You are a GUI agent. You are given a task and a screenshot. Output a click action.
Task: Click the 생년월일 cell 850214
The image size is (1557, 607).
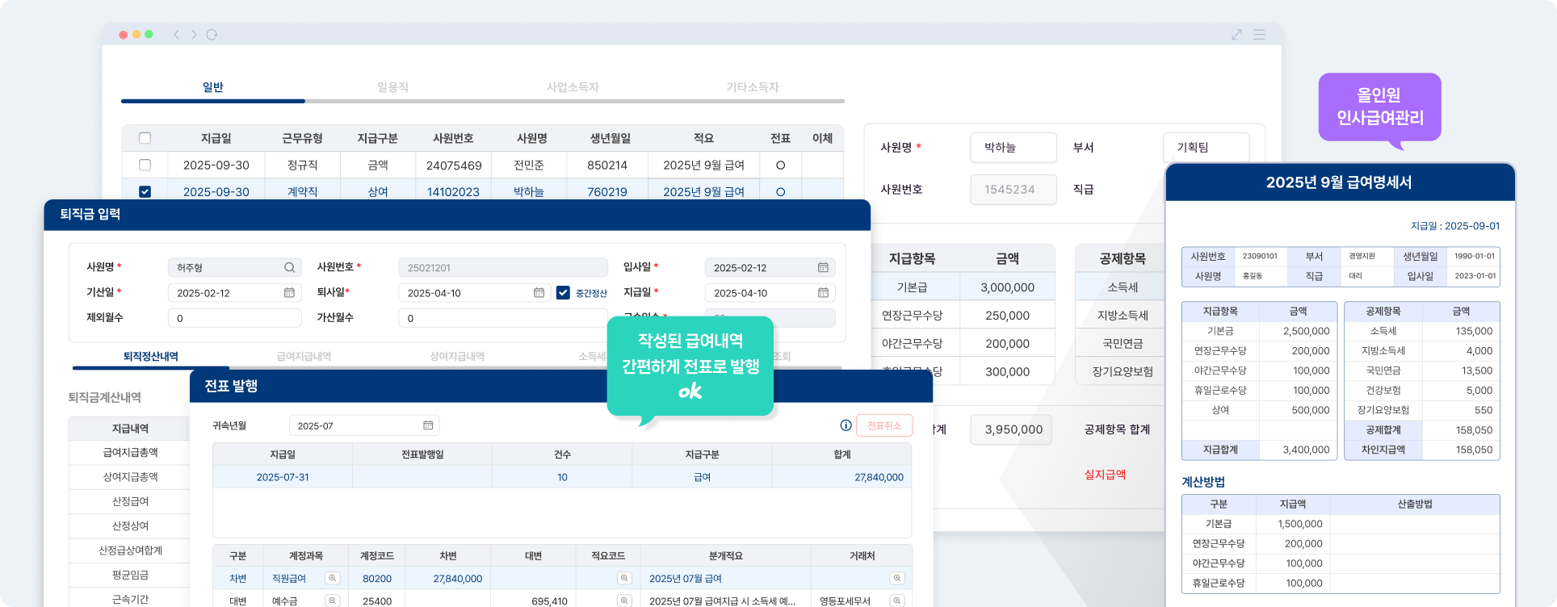click(x=607, y=165)
